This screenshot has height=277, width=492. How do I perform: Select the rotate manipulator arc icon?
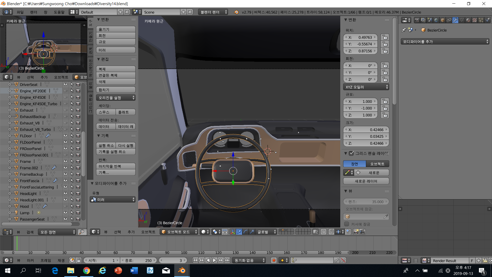click(x=245, y=232)
